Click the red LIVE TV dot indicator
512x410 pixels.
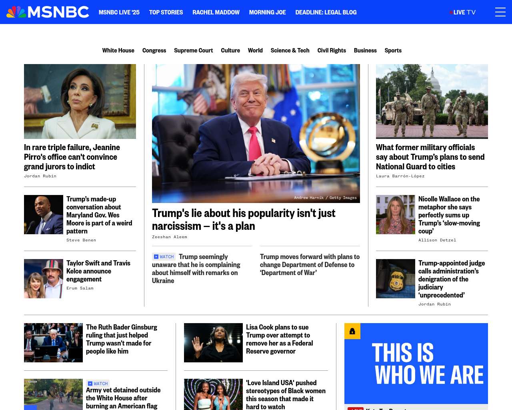tap(451, 12)
